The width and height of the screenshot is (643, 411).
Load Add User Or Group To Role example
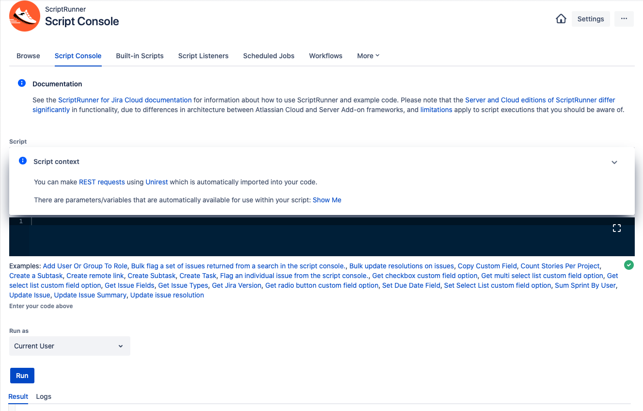[85, 266]
